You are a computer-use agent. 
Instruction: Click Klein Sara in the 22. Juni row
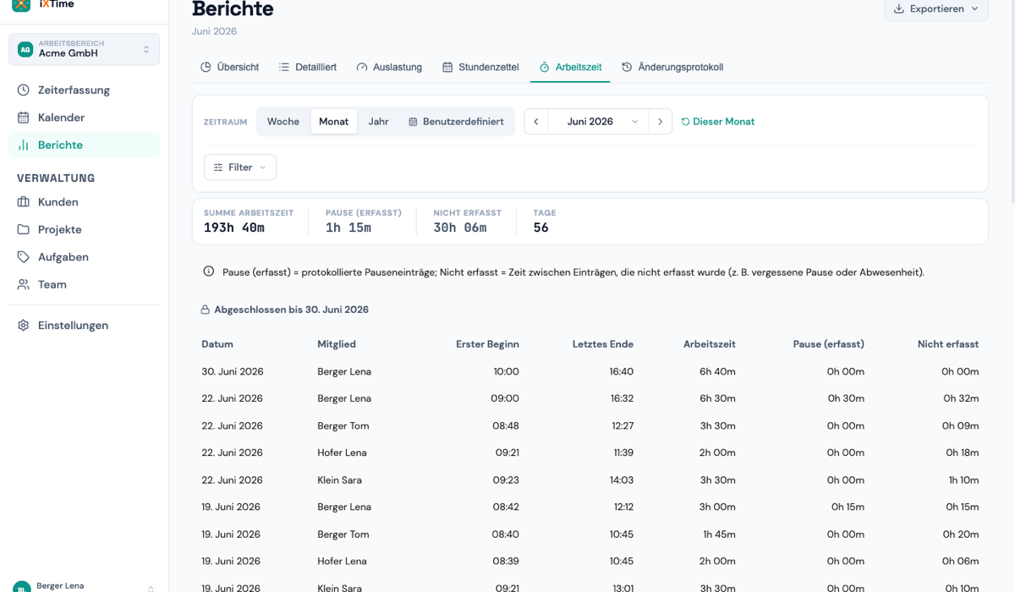click(340, 480)
